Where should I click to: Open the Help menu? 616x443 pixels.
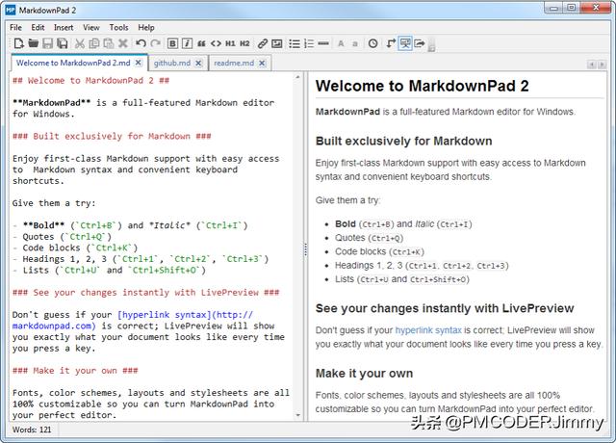pyautogui.click(x=146, y=28)
